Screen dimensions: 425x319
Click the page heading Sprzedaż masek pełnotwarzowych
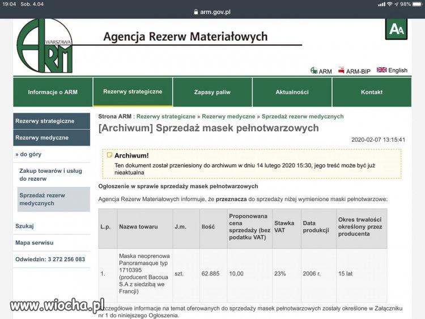click(209, 128)
